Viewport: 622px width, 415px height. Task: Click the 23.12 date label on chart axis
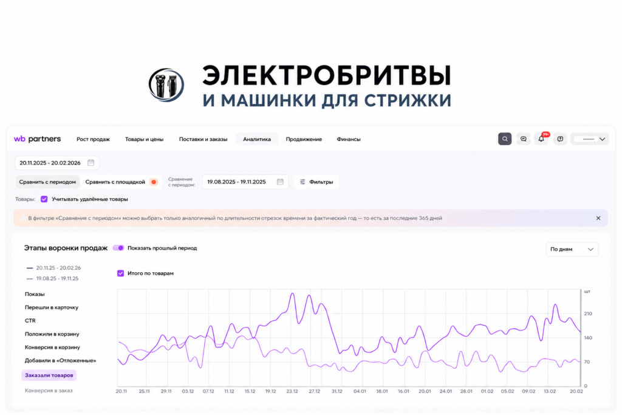[x=292, y=391]
